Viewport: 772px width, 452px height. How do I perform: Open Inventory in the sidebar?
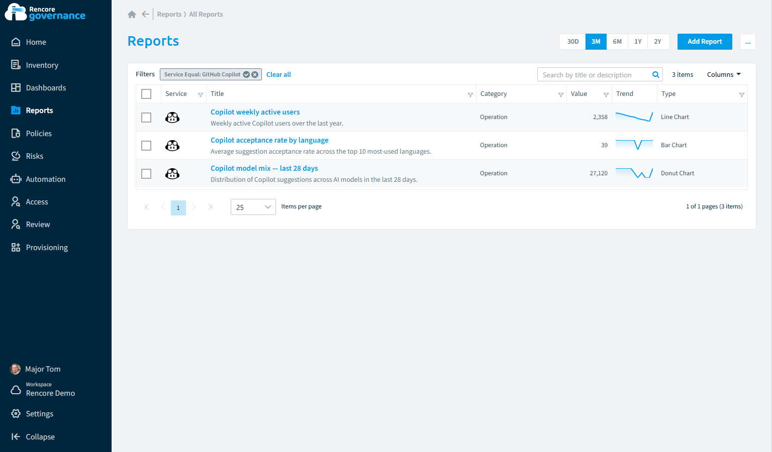click(x=42, y=65)
